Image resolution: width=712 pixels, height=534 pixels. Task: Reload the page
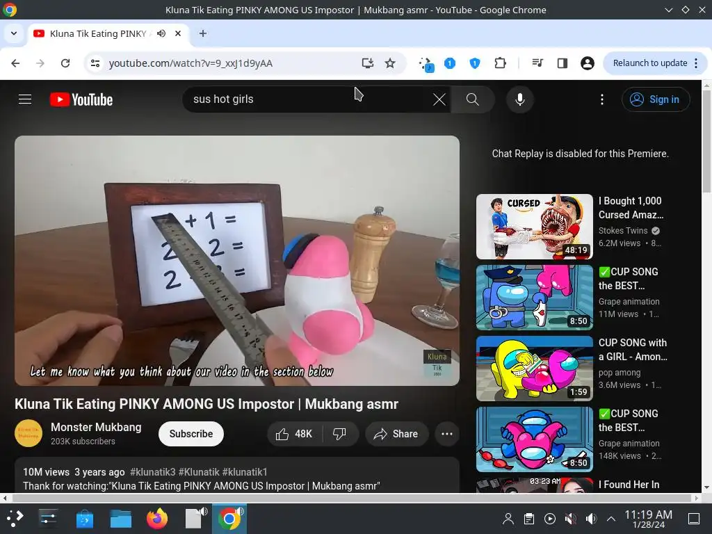pyautogui.click(x=65, y=63)
